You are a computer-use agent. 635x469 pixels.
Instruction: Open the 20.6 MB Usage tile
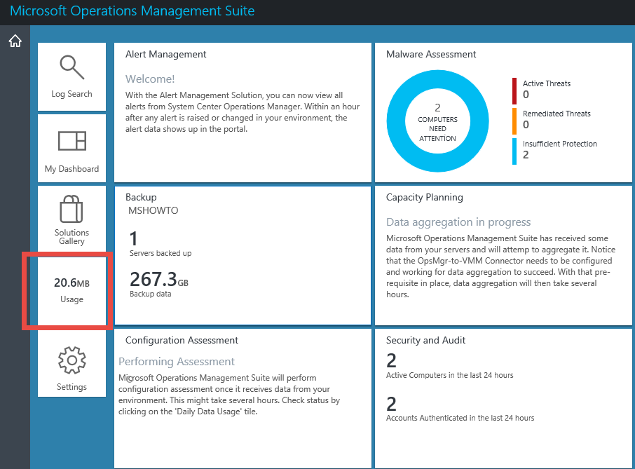point(71,291)
